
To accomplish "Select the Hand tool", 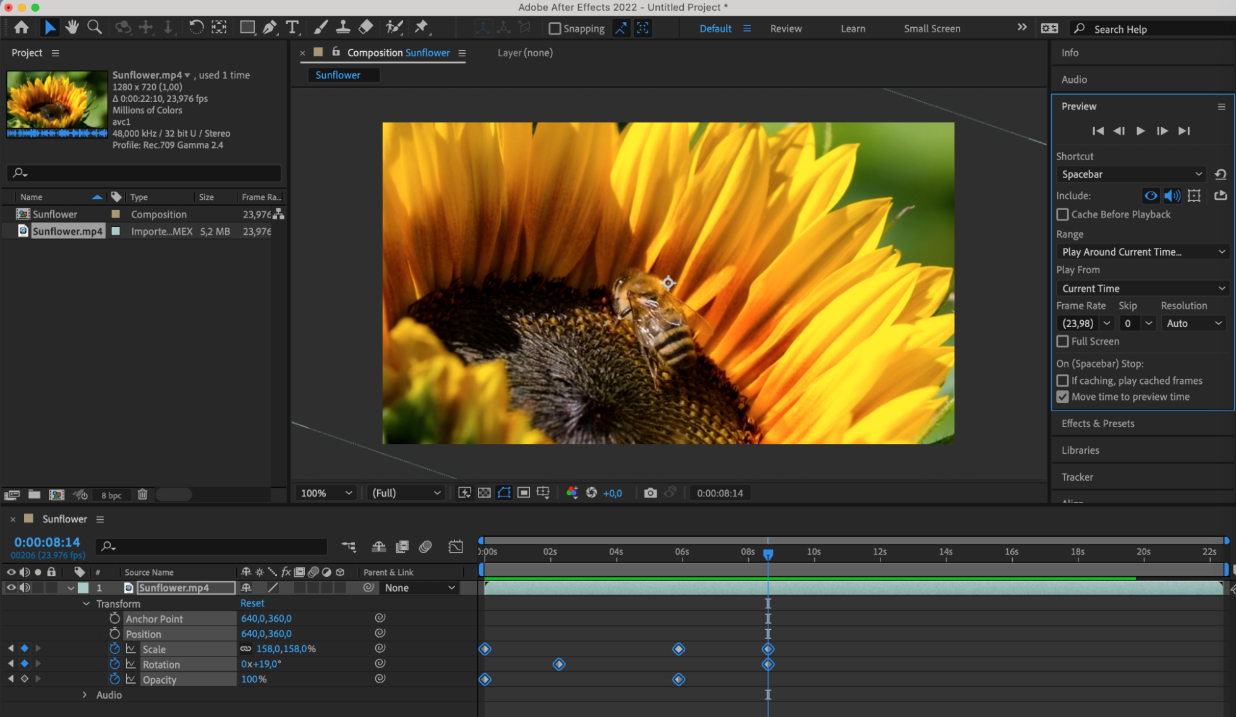I will click(72, 27).
